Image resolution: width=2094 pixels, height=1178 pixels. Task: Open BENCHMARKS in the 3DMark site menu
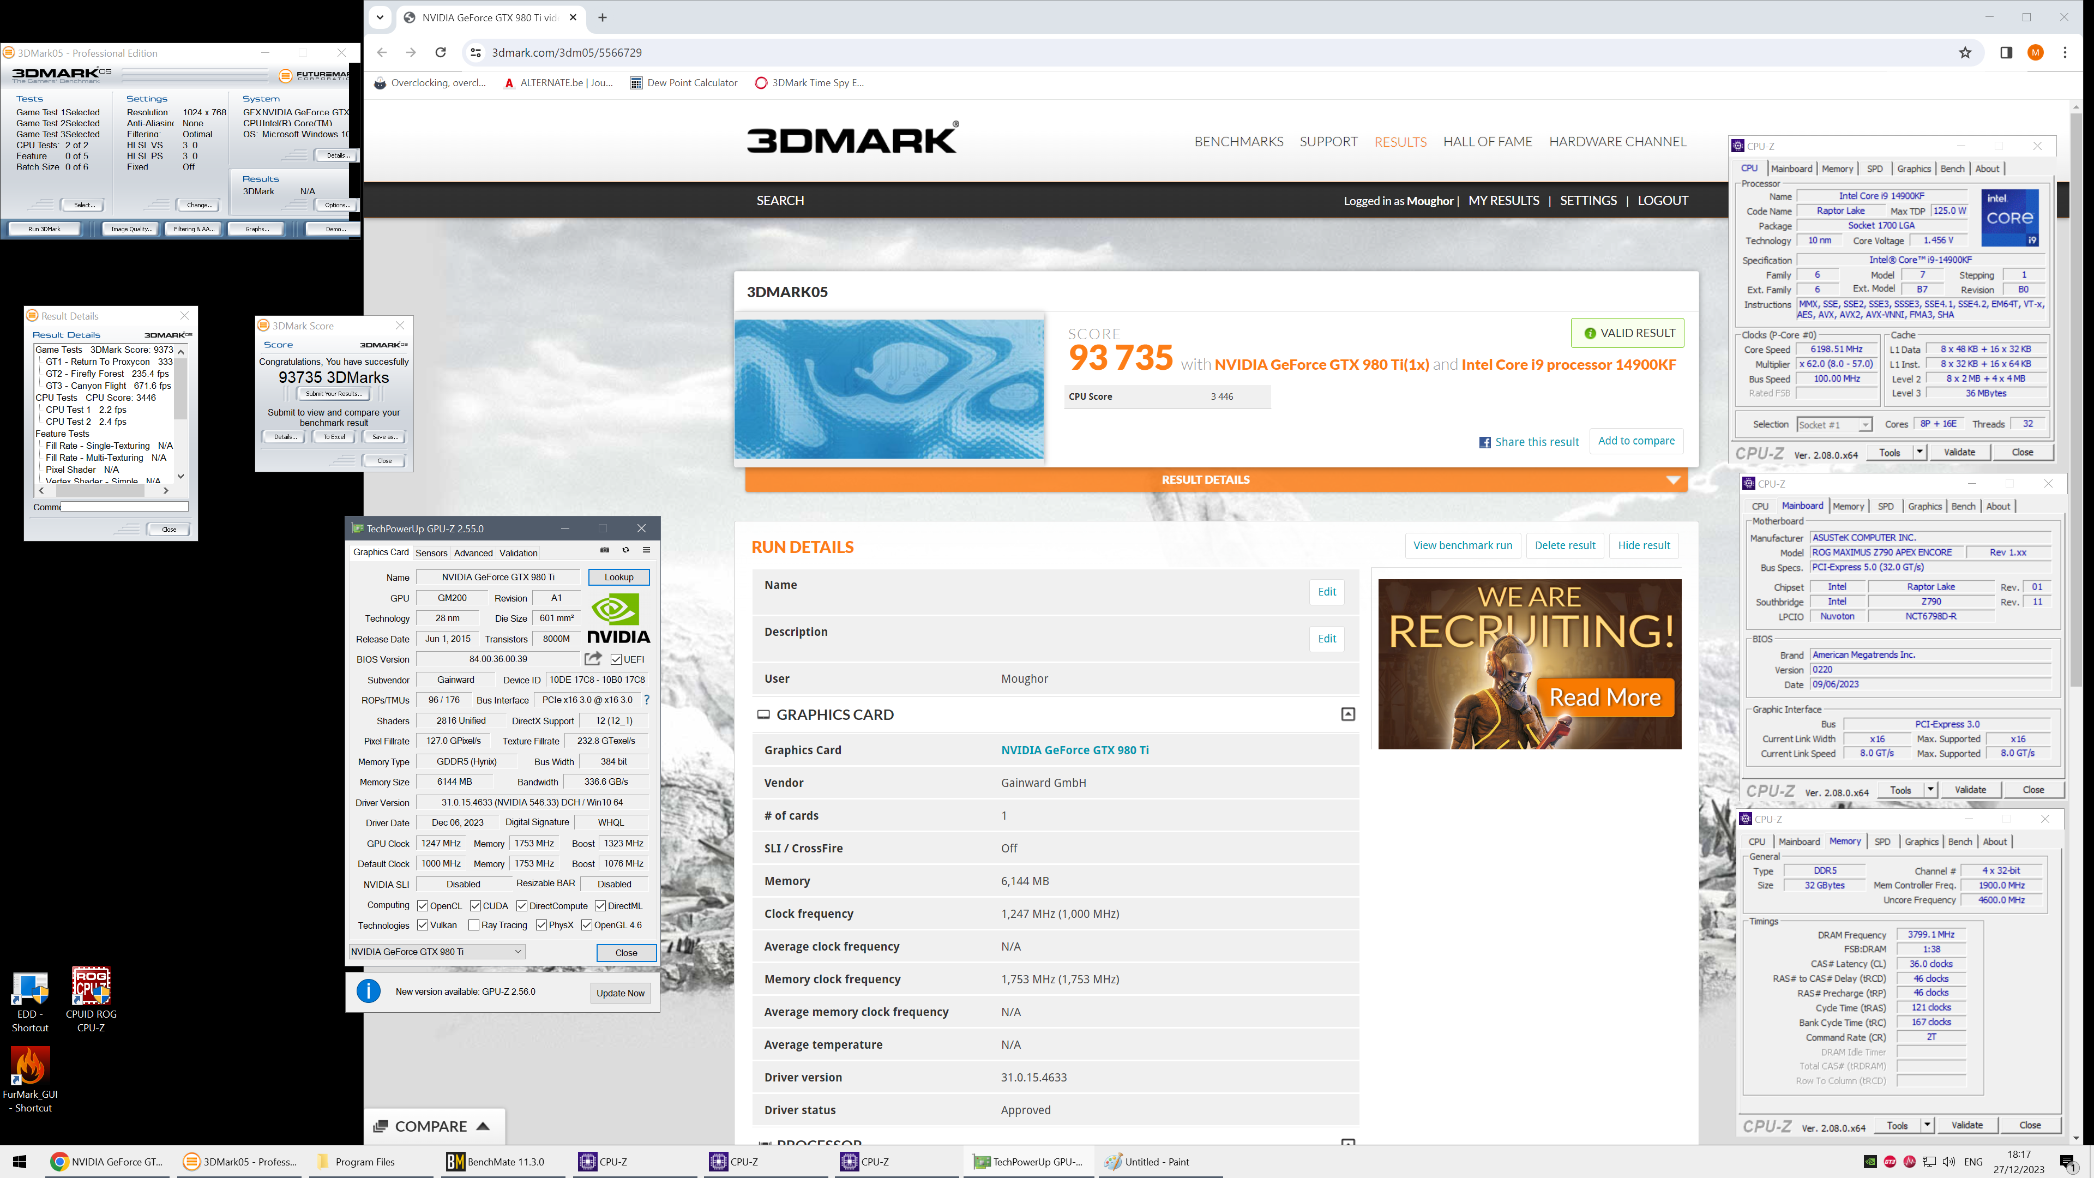[x=1239, y=141]
